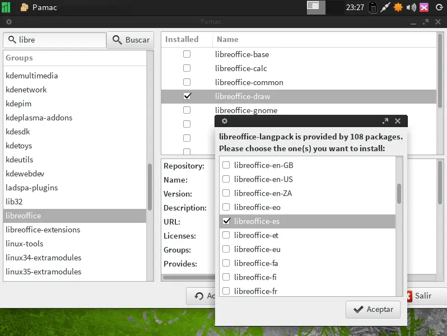Viewport: 447px width, 336px height.
Task: Select the ladspa-plugins group
Action: 74,188
